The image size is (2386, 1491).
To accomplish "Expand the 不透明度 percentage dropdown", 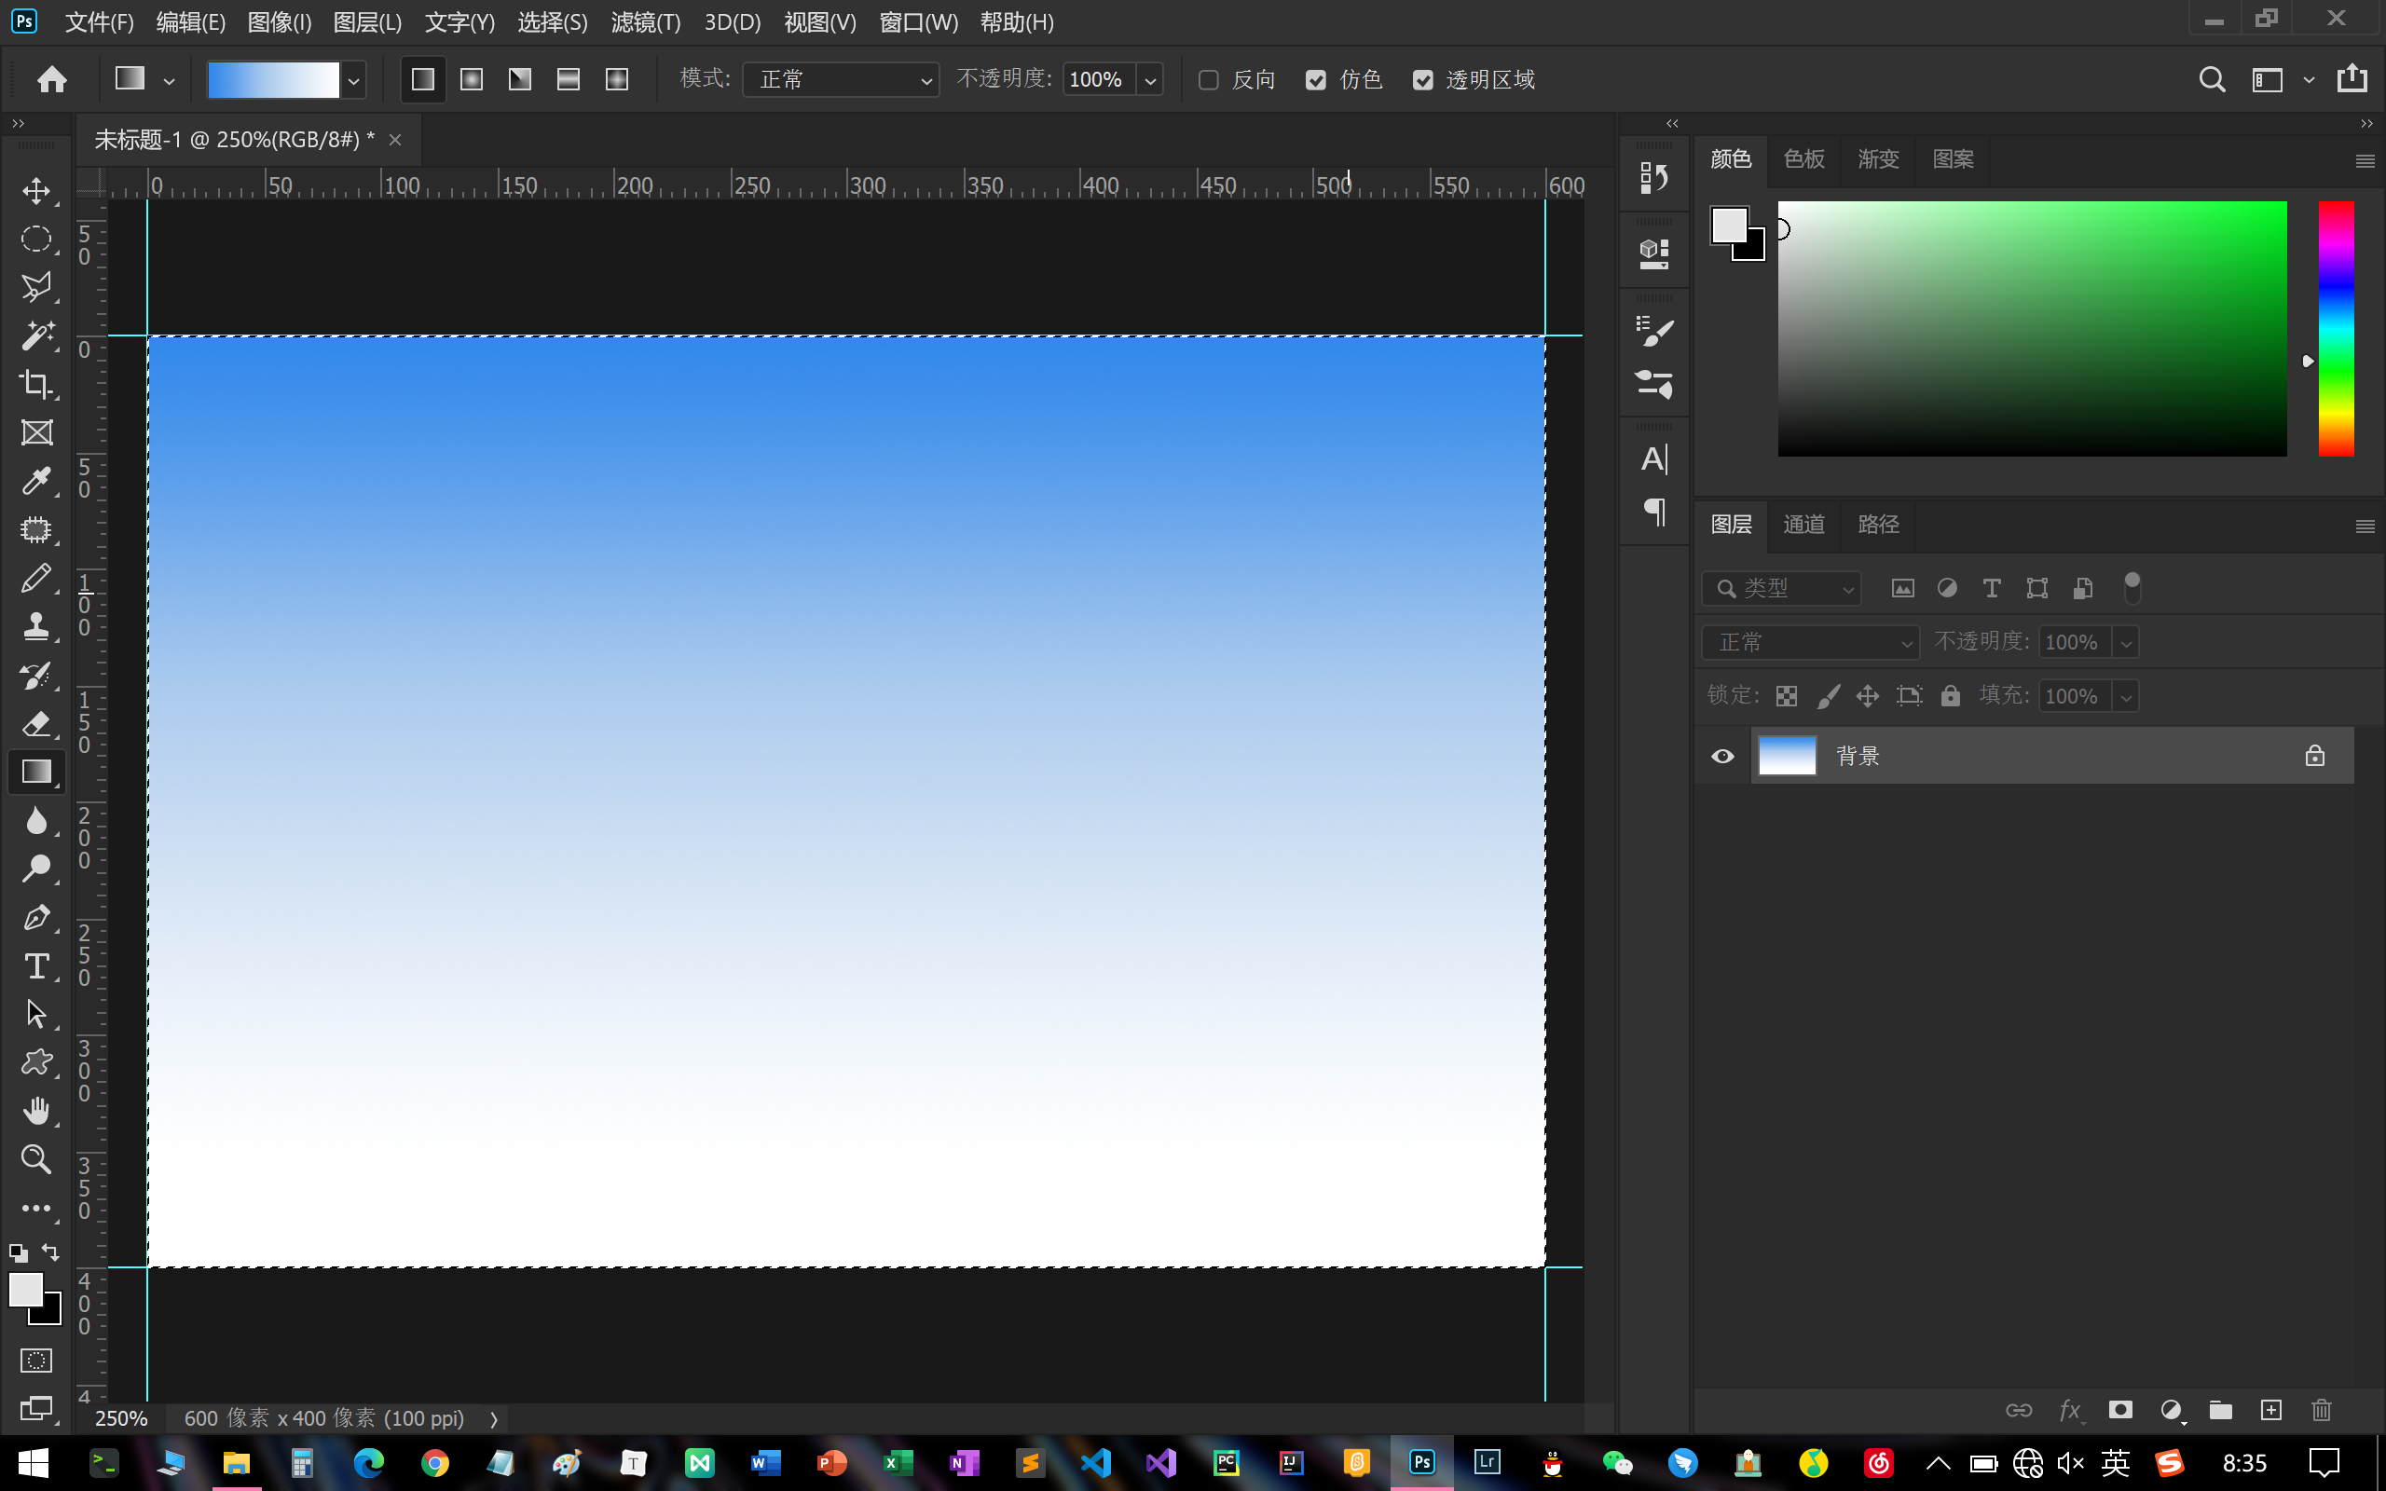I will coord(1151,79).
